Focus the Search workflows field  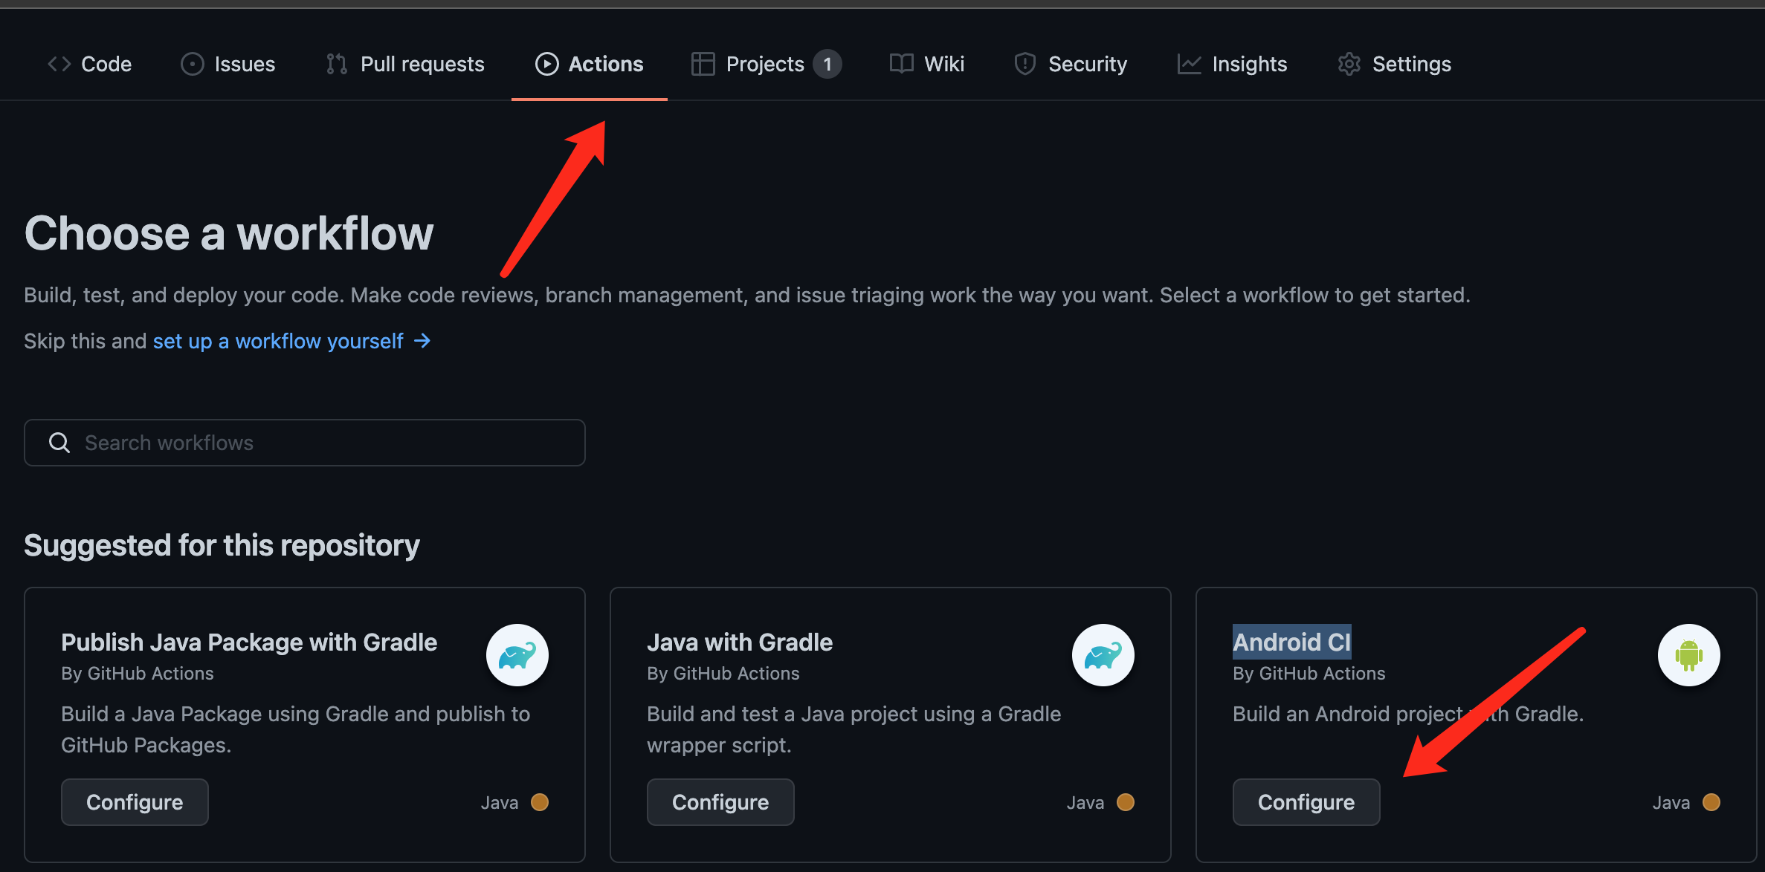point(305,443)
